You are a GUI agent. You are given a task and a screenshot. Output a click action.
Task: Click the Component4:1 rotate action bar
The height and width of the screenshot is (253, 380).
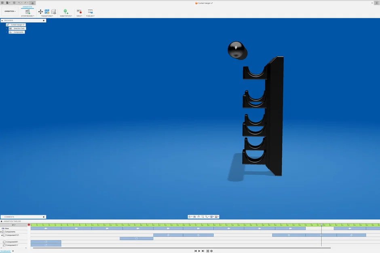(46, 242)
